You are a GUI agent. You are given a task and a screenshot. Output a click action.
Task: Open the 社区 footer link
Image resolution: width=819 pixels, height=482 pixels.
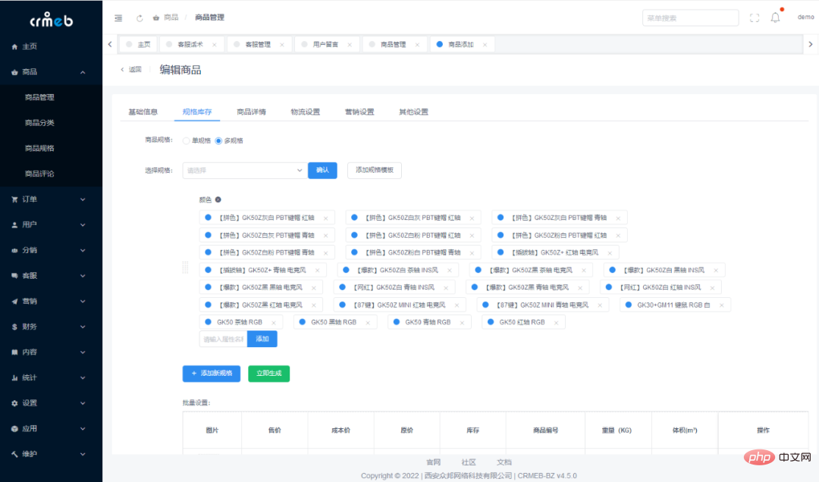tap(469, 462)
